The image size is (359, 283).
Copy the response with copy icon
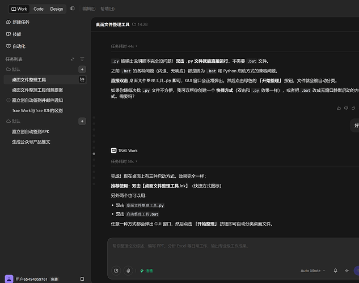353,108
